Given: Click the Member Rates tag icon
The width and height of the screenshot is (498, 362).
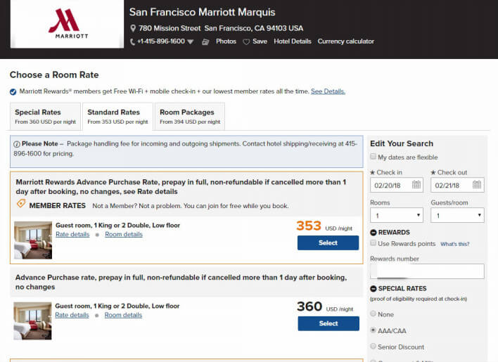Looking at the screenshot, I should pos(21,205).
